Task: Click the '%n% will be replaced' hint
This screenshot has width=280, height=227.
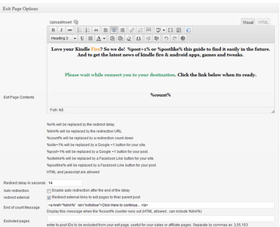Action: tap(80, 125)
